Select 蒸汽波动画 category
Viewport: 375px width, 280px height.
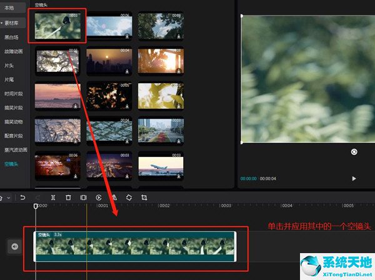click(x=16, y=150)
